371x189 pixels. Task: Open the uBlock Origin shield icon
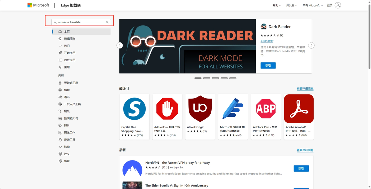pyautogui.click(x=200, y=109)
